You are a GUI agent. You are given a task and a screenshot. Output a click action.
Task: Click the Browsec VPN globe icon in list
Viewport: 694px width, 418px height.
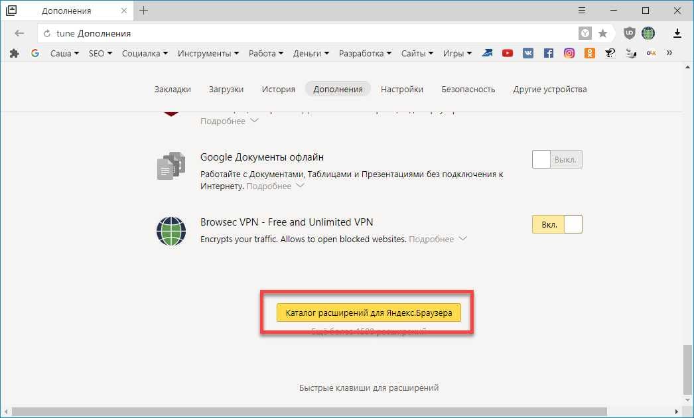171,231
